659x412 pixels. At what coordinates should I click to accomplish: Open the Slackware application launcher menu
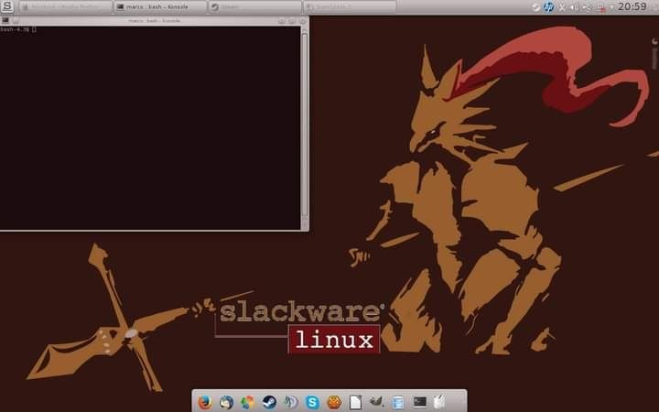click(x=8, y=6)
